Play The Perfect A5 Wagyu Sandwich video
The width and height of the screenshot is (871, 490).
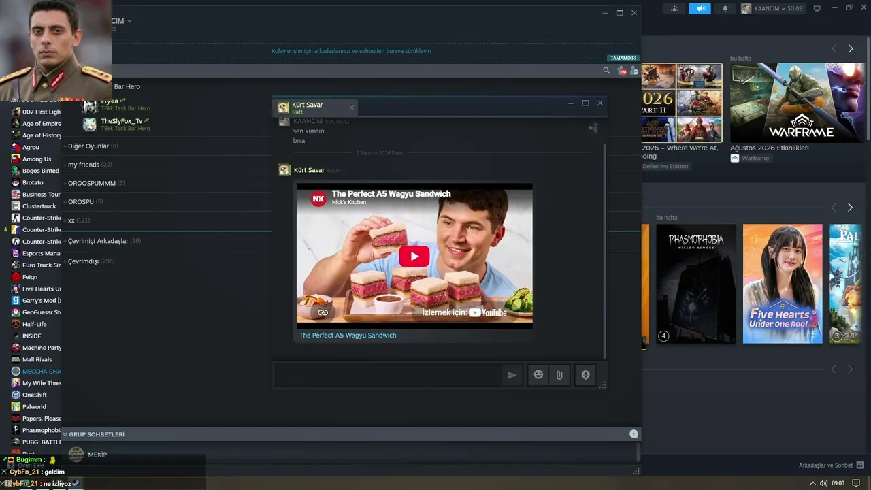pos(414,256)
